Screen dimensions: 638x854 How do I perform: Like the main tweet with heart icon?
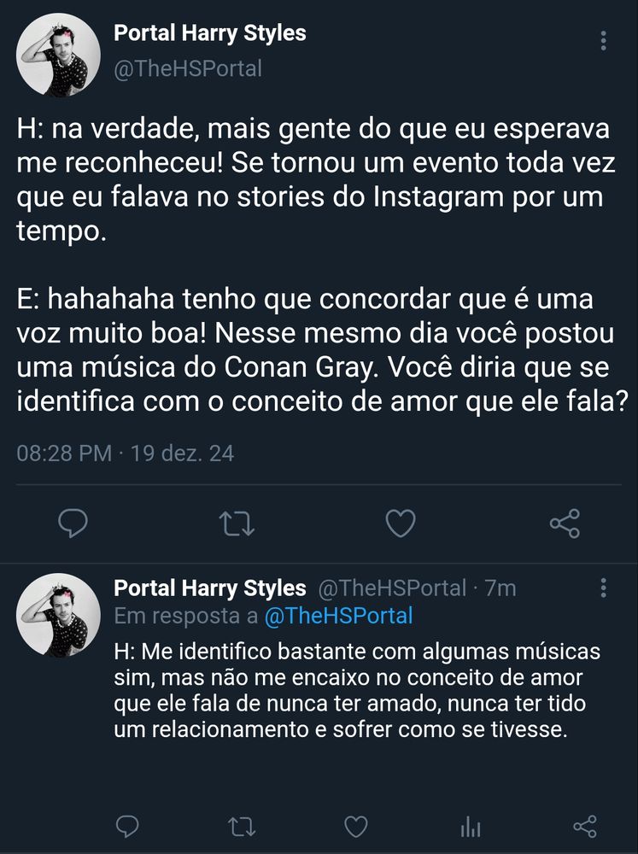(401, 524)
